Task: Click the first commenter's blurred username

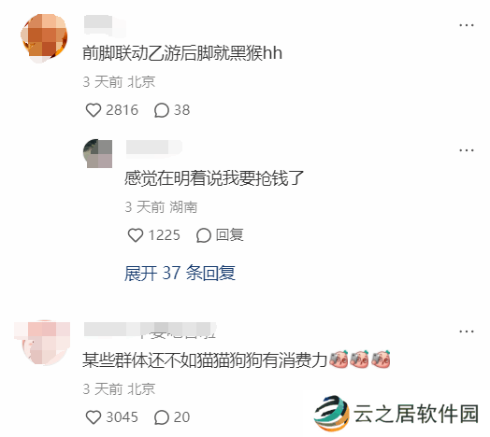Action: [105, 25]
